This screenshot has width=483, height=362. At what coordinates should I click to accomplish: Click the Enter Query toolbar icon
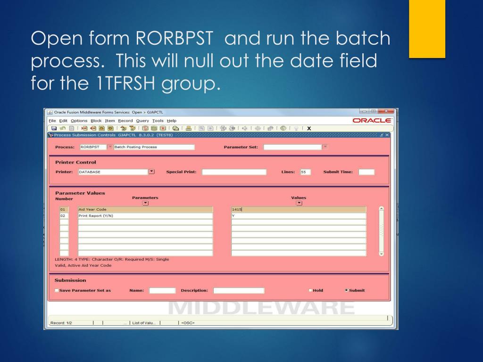click(x=145, y=128)
